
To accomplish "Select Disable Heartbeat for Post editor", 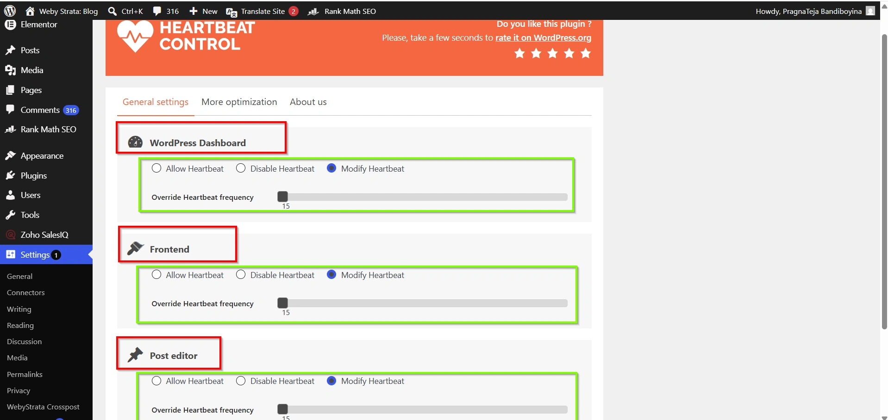I will pos(241,381).
